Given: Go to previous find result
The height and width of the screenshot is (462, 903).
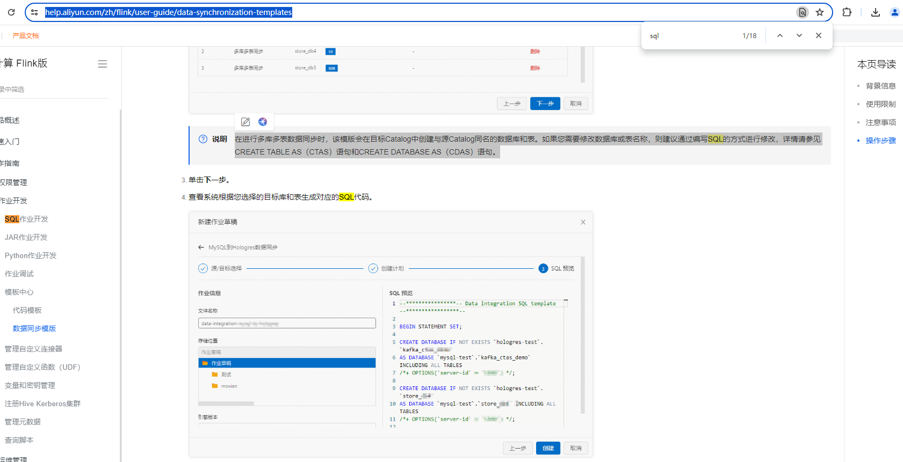Looking at the screenshot, I should point(780,35).
